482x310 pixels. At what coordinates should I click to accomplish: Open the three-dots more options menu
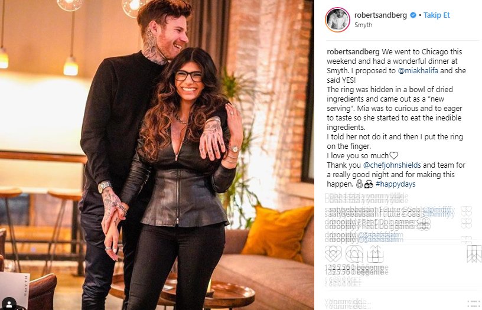(473, 304)
